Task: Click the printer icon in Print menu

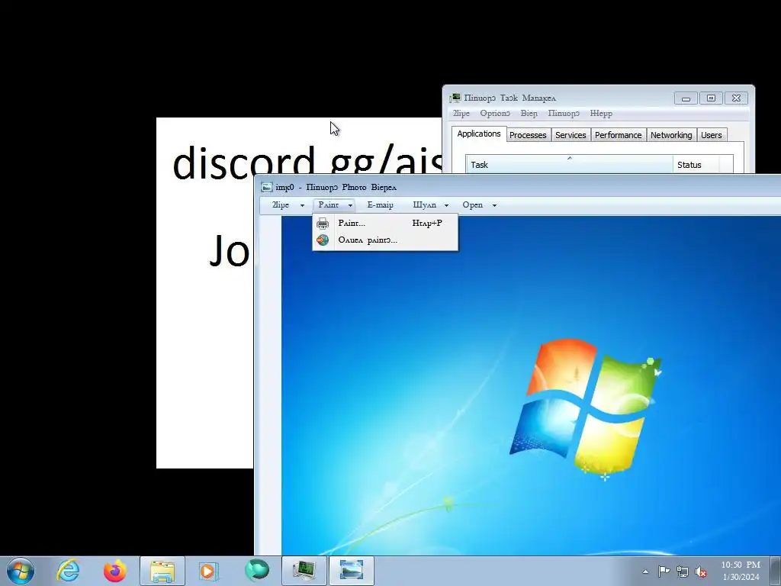Action: coord(323,224)
